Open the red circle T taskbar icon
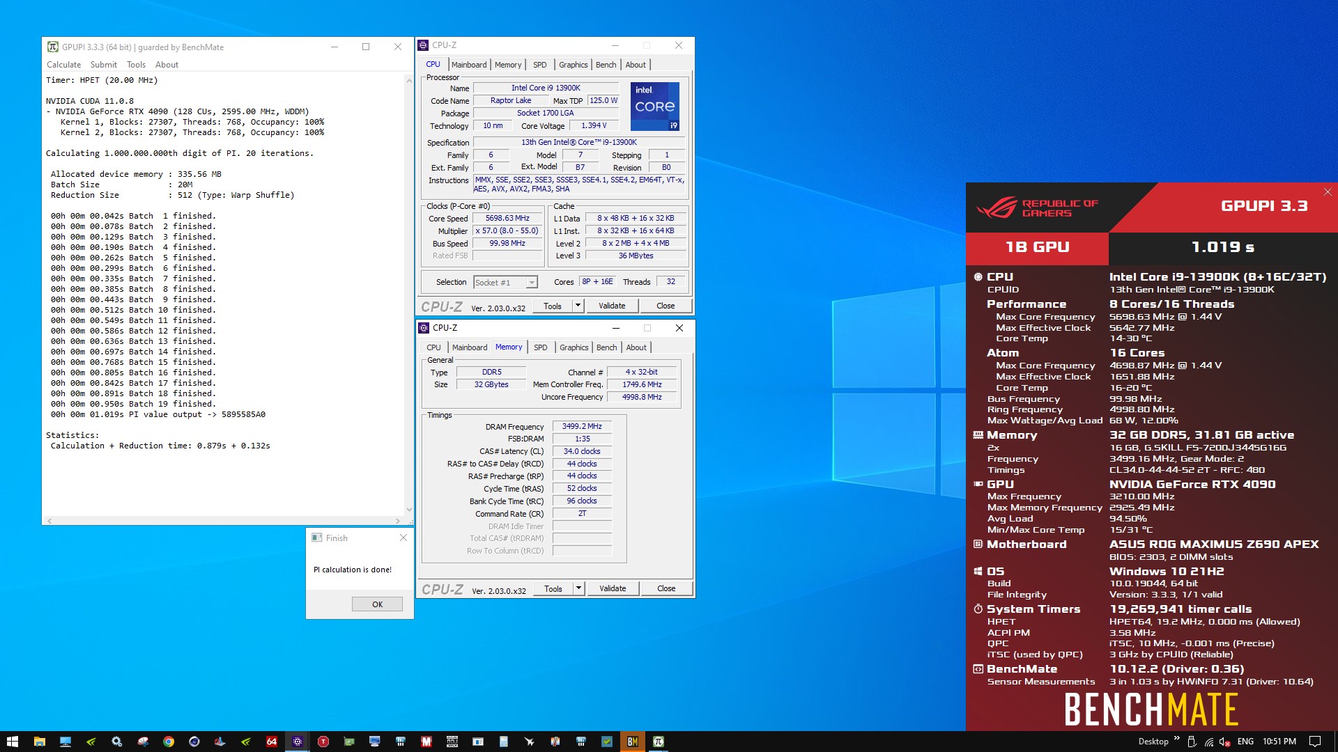 click(323, 742)
